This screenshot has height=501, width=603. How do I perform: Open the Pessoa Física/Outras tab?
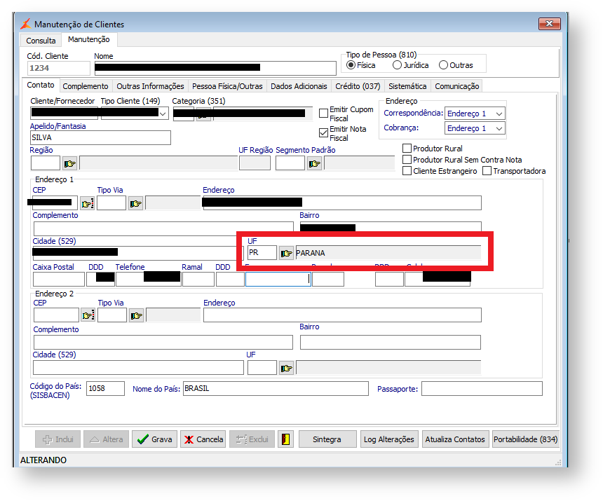tap(227, 86)
